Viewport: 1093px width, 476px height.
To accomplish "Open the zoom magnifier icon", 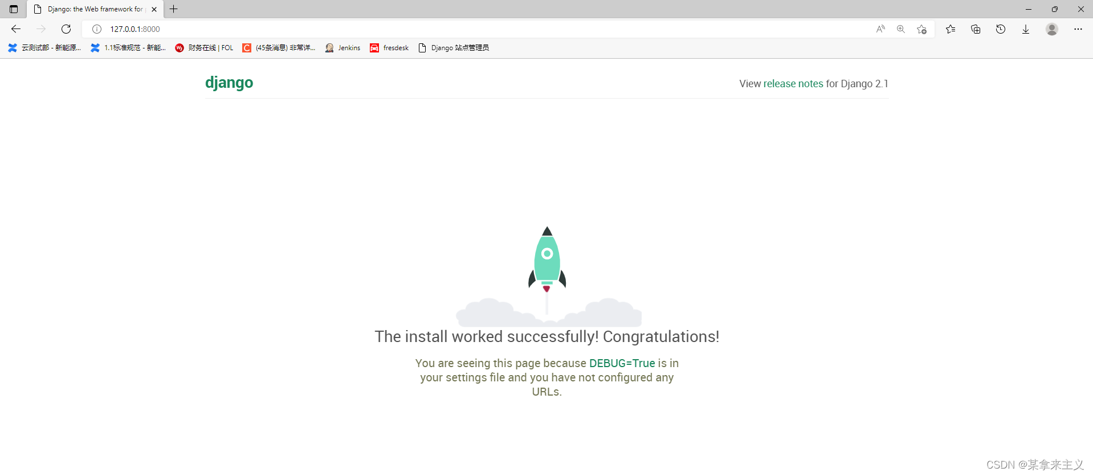I will click(x=901, y=29).
